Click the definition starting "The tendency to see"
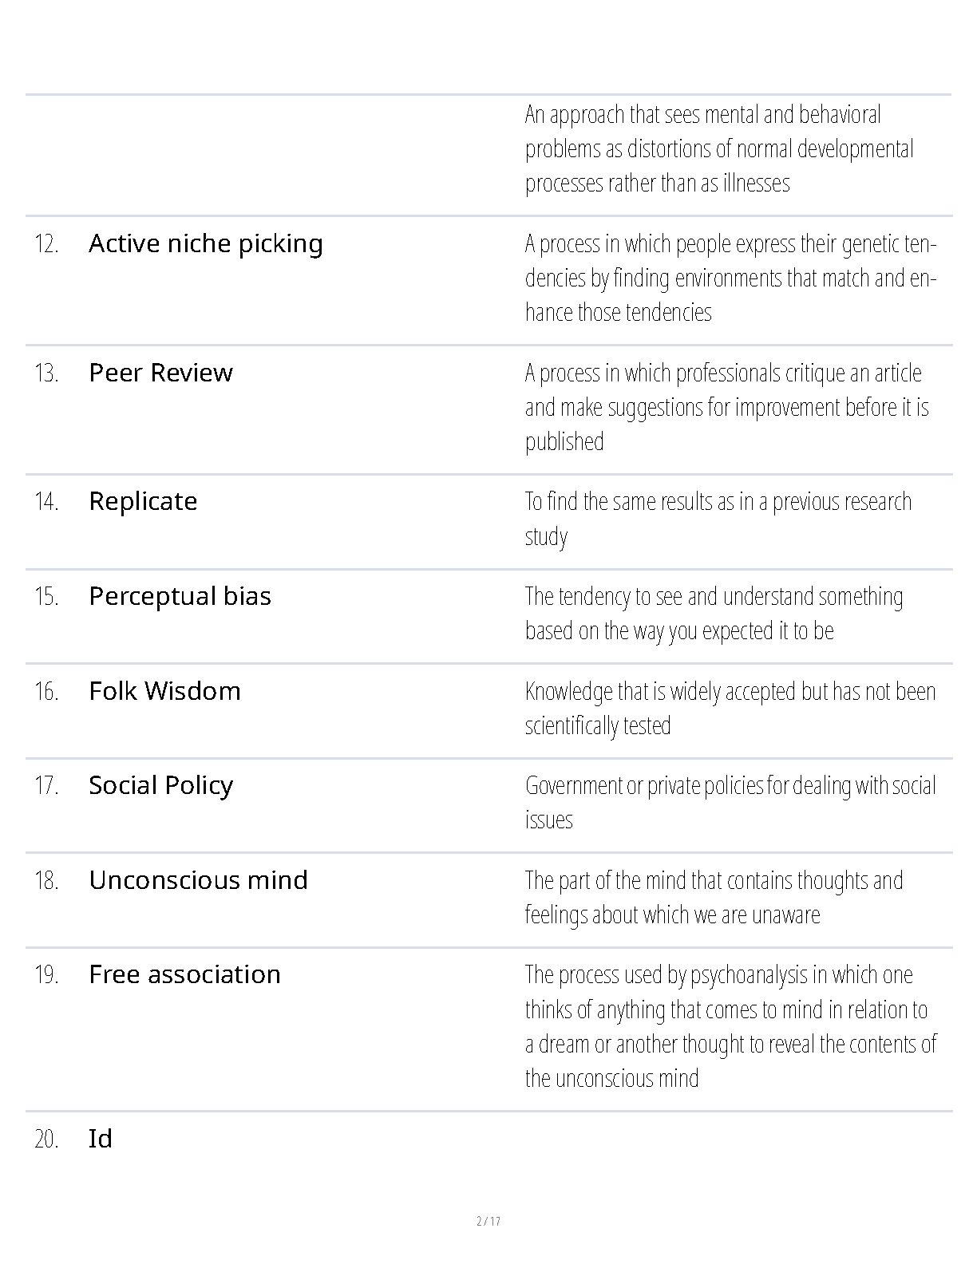977x1264 pixels. click(714, 613)
